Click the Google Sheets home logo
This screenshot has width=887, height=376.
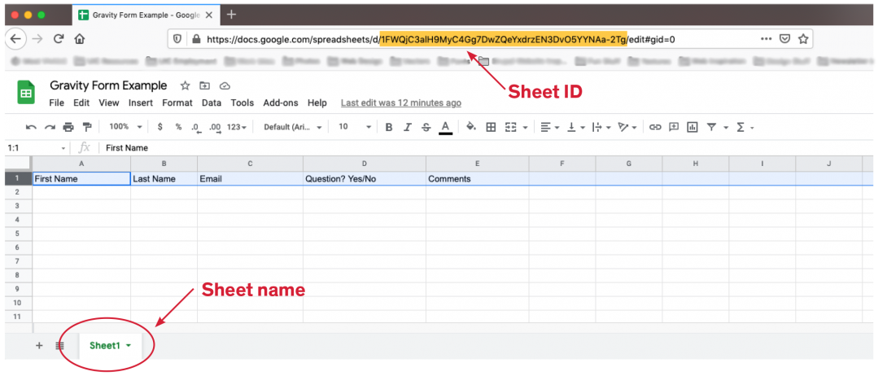point(25,93)
